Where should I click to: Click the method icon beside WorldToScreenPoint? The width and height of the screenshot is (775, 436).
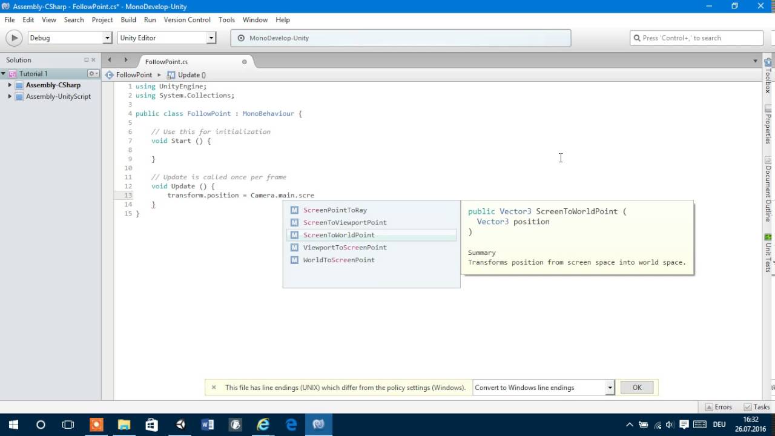click(294, 260)
